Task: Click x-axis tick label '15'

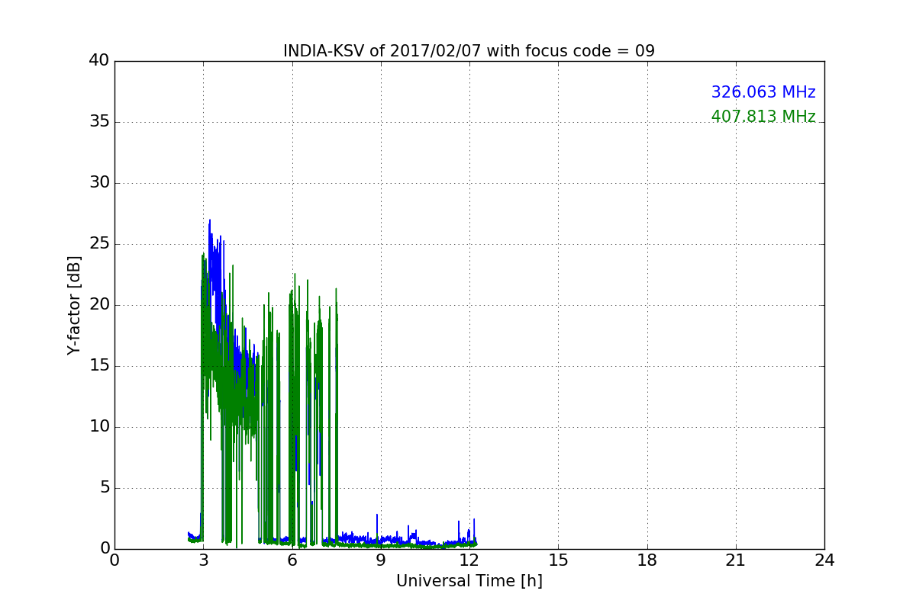Action: pyautogui.click(x=558, y=560)
